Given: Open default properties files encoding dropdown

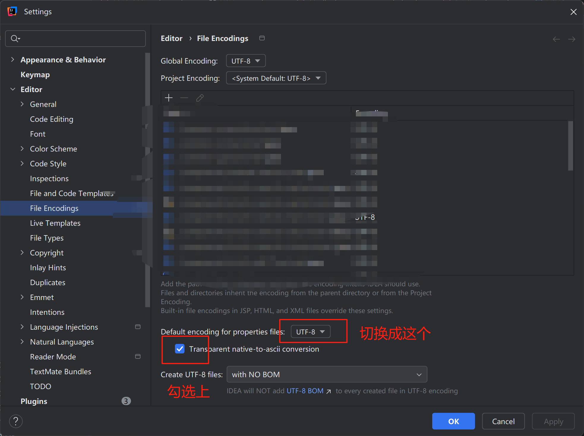Looking at the screenshot, I should pyautogui.click(x=310, y=331).
